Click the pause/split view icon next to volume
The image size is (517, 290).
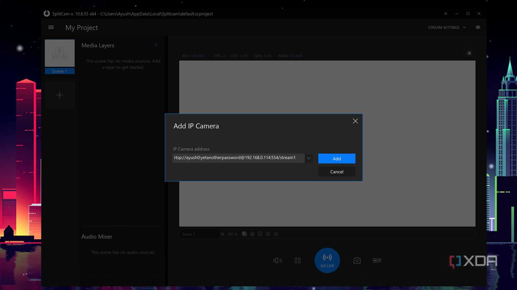coord(297,260)
